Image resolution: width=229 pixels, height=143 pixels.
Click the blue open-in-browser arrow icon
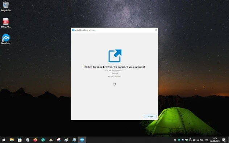(115, 56)
